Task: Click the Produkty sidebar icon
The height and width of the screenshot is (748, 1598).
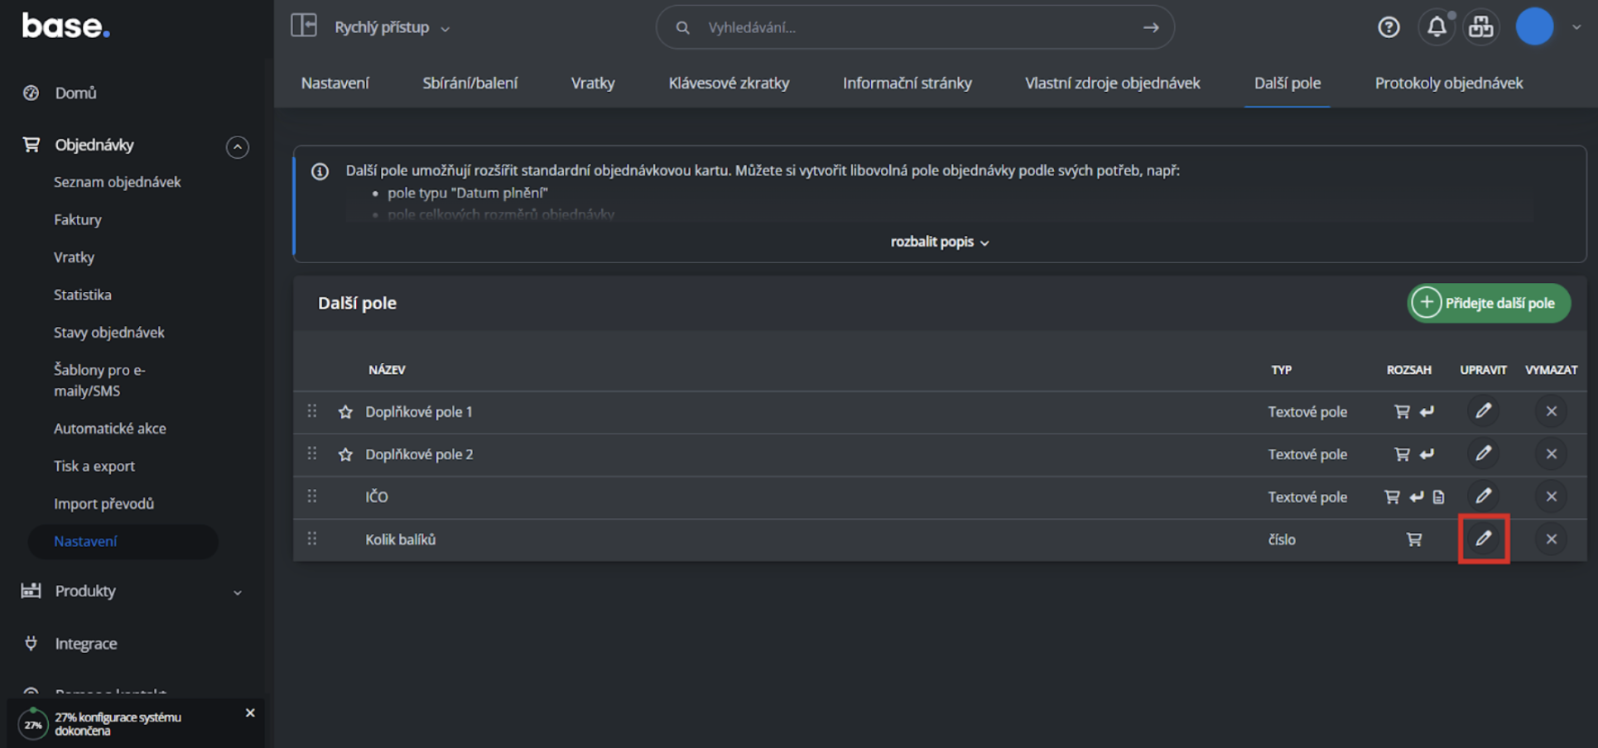Action: click(31, 591)
